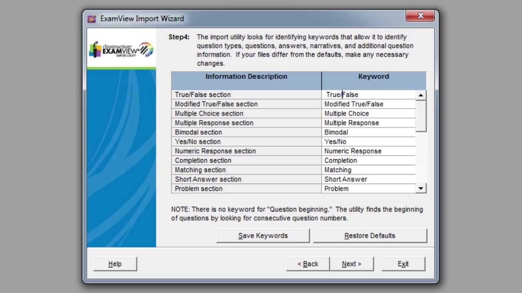Select the Multiple Response keyword cell

tap(369, 123)
